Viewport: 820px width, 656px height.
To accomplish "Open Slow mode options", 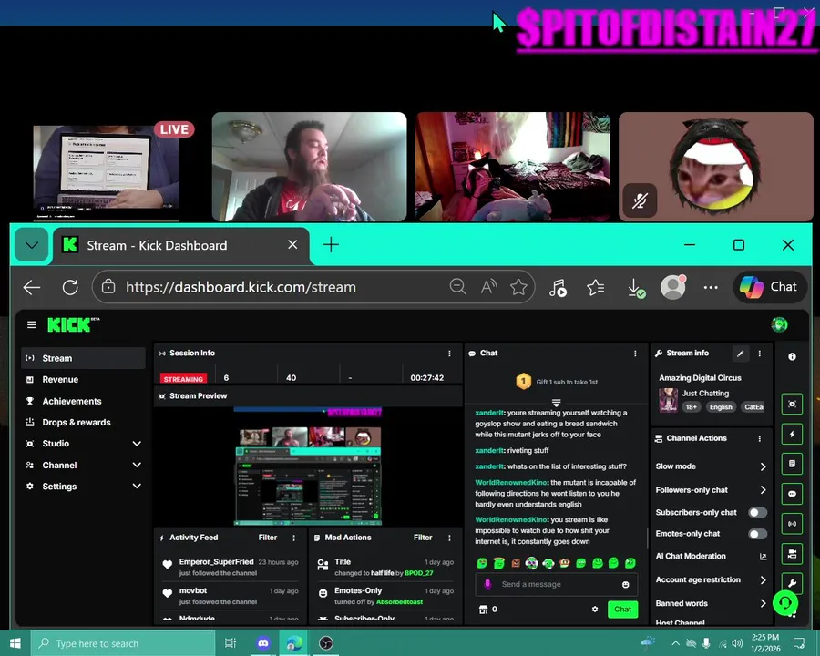I will click(711, 466).
